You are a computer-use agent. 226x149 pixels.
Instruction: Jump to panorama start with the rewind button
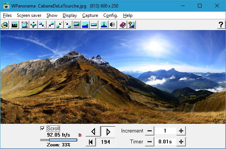pyautogui.click(x=90, y=142)
